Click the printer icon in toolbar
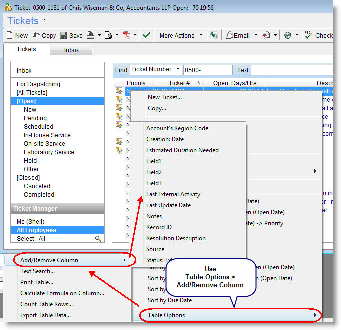The image size is (341, 330). coord(91,35)
